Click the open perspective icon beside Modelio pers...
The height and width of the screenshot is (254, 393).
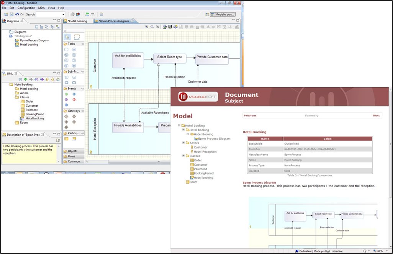pyautogui.click(x=207, y=15)
